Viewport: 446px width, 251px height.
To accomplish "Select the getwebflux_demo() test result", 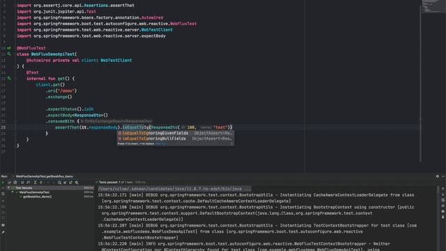I will 37,197.
